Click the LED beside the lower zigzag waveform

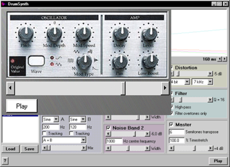click(x=52, y=64)
